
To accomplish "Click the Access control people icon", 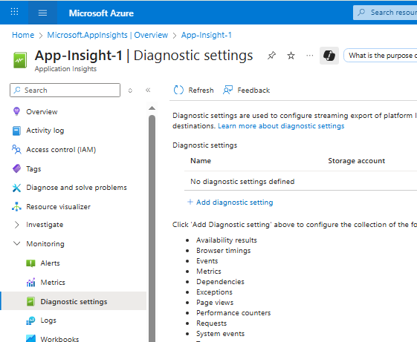I will coord(16,150).
